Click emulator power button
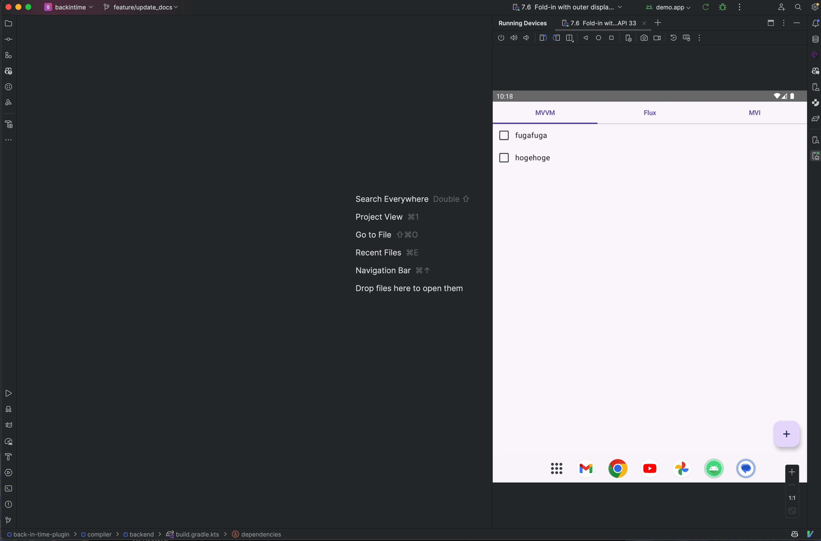 501,38
